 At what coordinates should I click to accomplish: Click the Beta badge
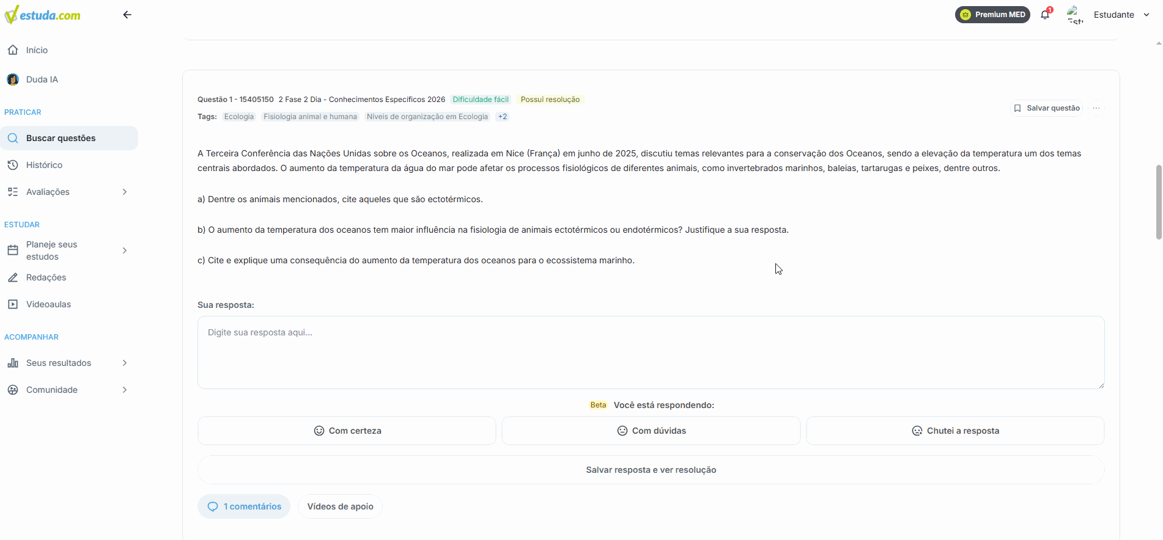[x=598, y=405]
